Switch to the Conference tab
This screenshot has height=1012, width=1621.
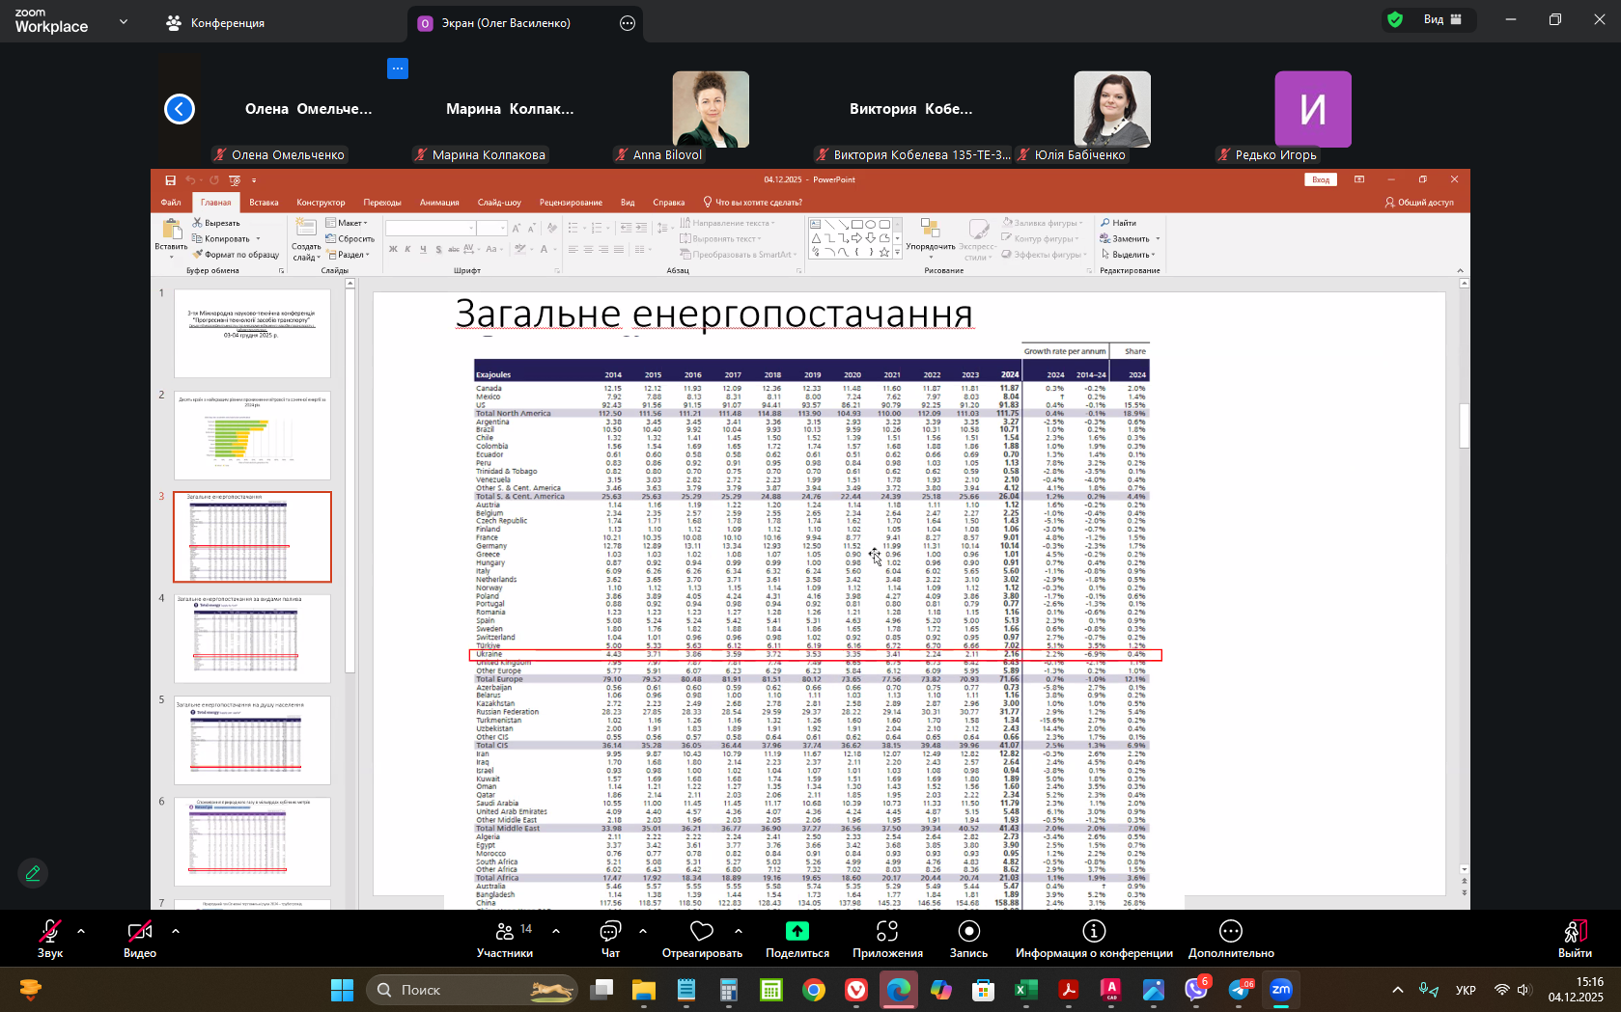point(216,23)
